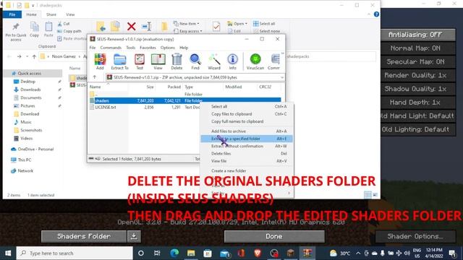The width and height of the screenshot is (463, 260).
Task: Click the WinRAR Add icon
Action: (x=100, y=61)
